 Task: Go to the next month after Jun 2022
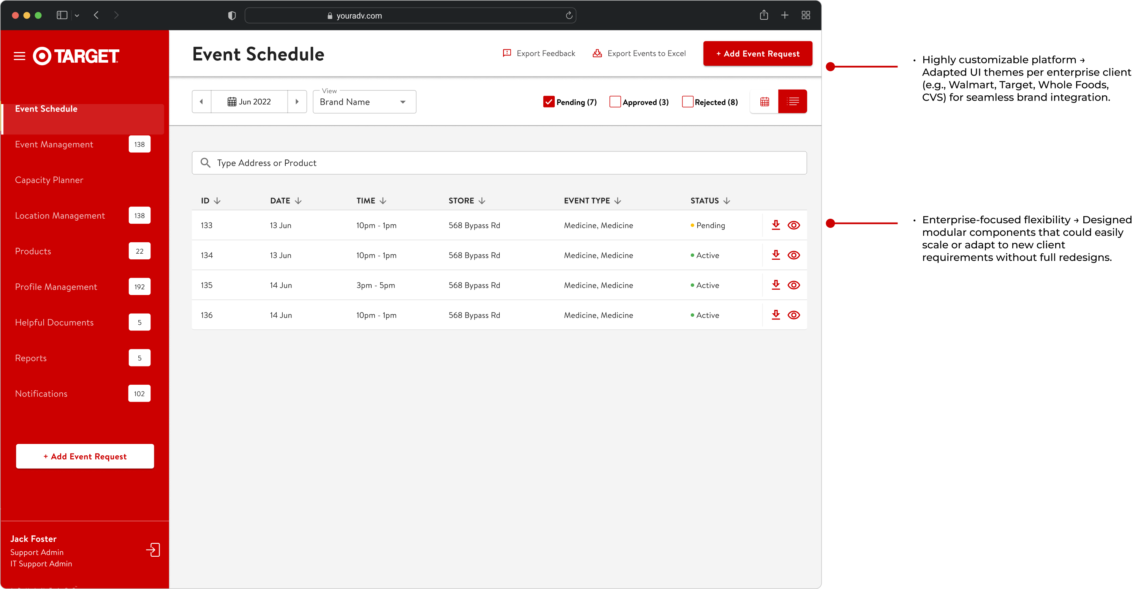pos(297,102)
